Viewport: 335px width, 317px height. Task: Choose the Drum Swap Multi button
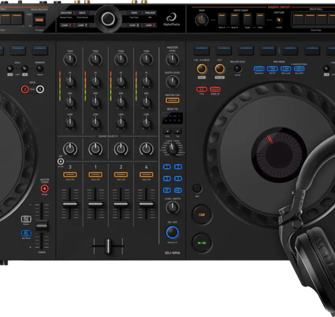tap(260, 19)
